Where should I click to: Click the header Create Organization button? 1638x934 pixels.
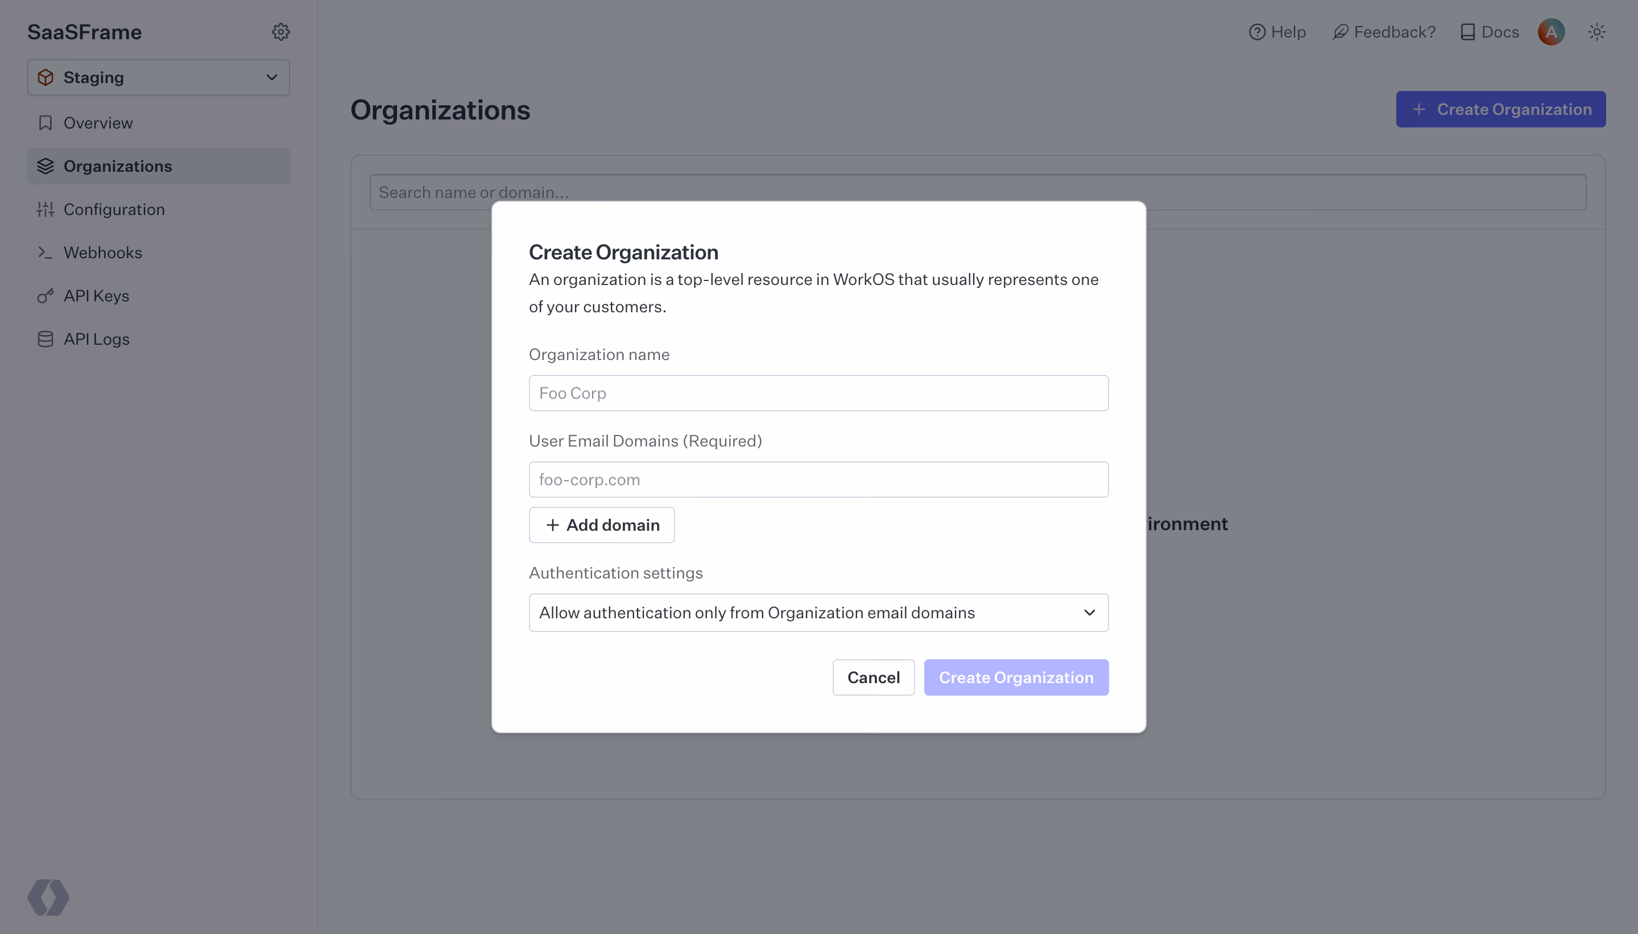[1501, 109]
